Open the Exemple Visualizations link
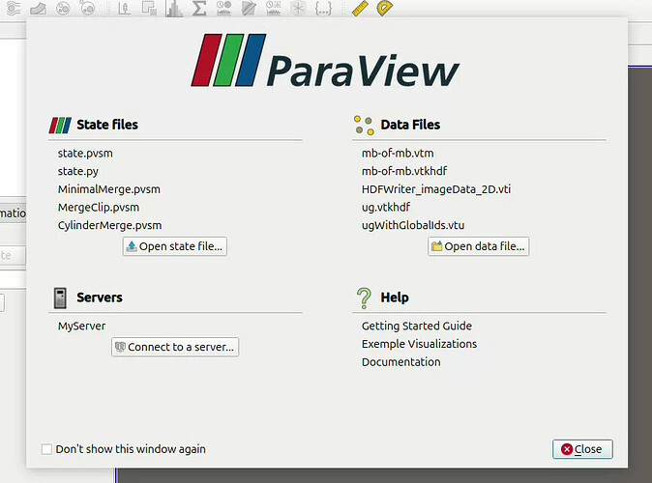The height and width of the screenshot is (483, 652). (x=419, y=344)
